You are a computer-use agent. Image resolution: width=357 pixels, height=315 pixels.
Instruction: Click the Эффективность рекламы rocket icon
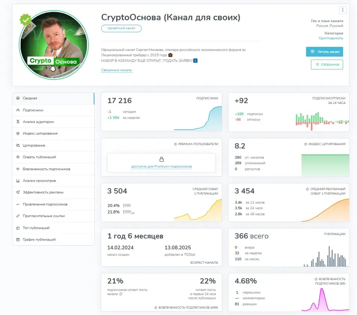tap(18, 192)
